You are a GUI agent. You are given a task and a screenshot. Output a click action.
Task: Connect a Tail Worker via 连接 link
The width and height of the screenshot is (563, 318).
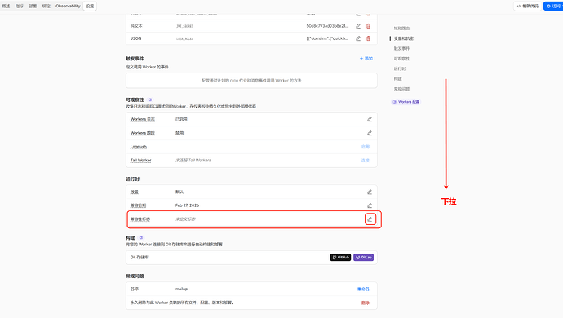pyautogui.click(x=366, y=161)
